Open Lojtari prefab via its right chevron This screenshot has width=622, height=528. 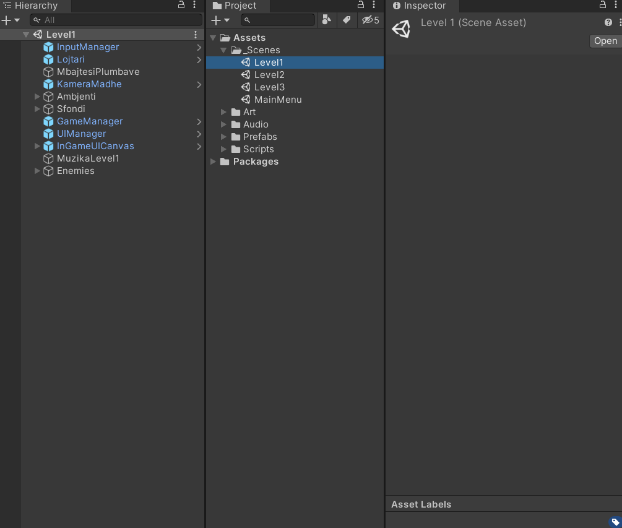click(199, 60)
